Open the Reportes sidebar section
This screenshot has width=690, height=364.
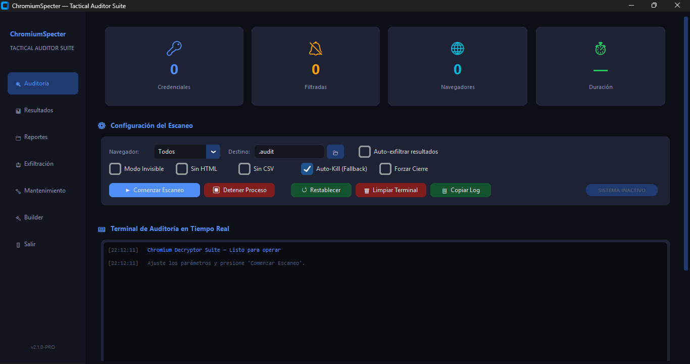pyautogui.click(x=43, y=137)
